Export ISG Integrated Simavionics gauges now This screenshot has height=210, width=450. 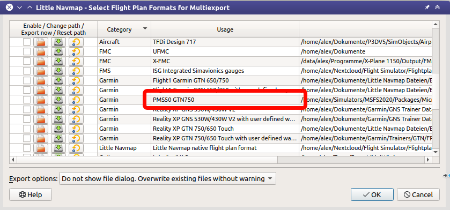pyautogui.click(x=58, y=71)
